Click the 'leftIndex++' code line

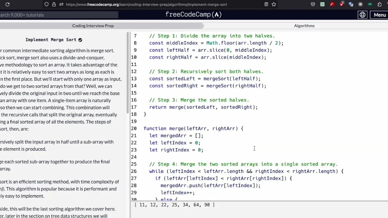coord(178,193)
